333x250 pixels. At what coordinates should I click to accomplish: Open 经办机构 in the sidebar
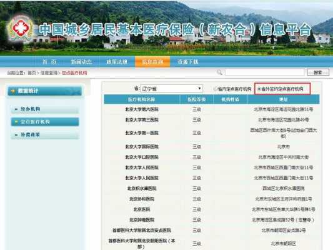[x=45, y=109]
